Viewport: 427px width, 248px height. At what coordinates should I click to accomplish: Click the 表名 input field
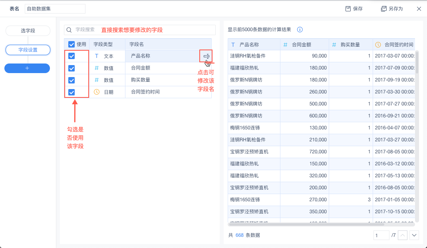point(55,9)
